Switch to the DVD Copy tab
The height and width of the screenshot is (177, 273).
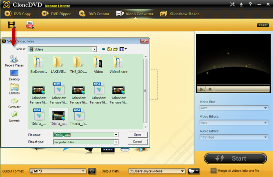click(x=18, y=14)
